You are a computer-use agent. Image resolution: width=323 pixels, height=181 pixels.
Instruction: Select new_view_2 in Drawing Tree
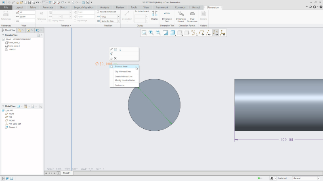[x=15, y=43]
